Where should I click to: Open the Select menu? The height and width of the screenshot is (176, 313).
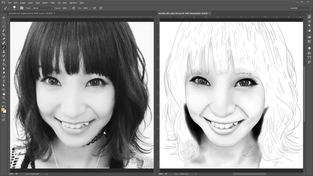click(x=45, y=3)
